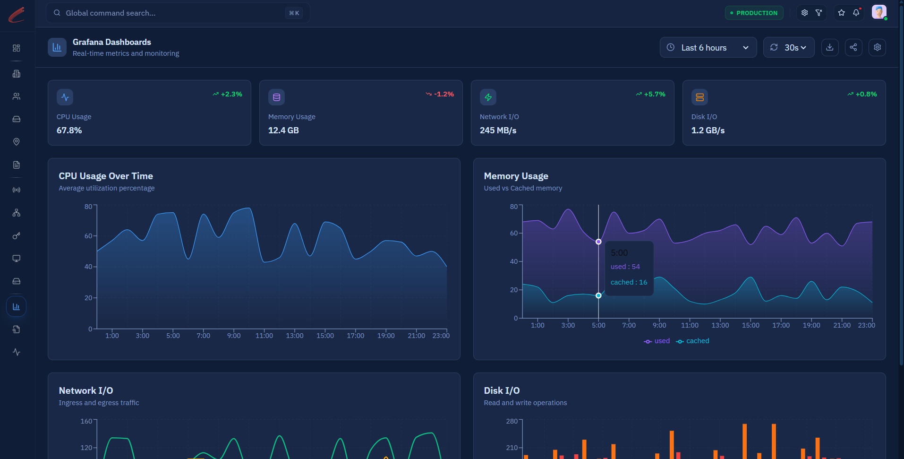
Task: Click the +2.3% CPU trend indicator
Action: [227, 94]
